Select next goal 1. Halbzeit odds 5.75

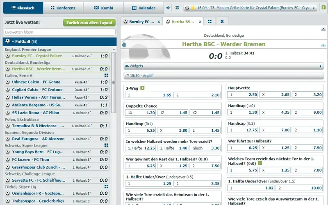click(x=242, y=170)
